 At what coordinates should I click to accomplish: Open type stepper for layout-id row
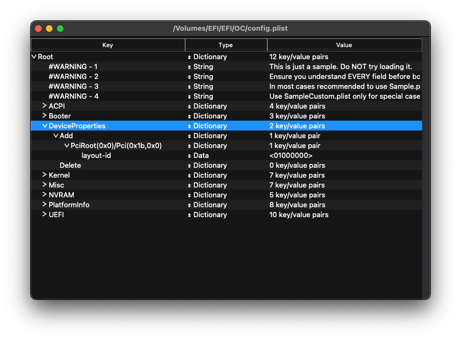tap(189, 156)
